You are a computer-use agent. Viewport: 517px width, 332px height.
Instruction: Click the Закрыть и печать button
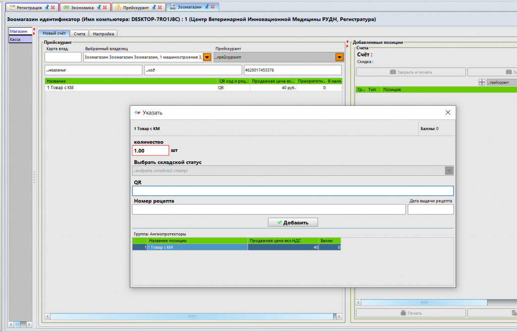411,72
